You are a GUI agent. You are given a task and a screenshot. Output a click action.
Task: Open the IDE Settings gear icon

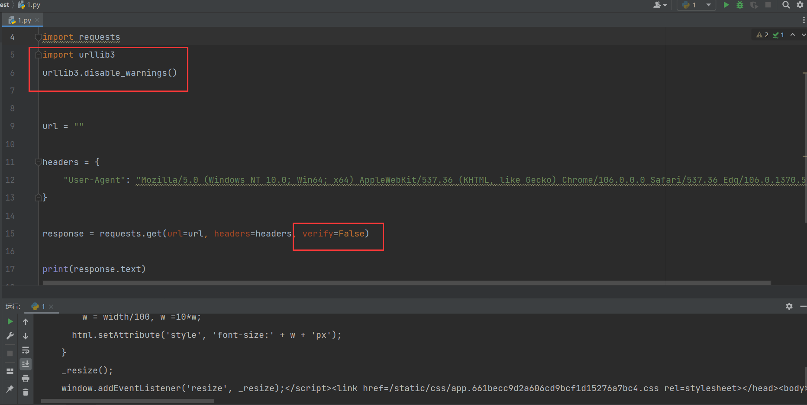[x=800, y=5]
